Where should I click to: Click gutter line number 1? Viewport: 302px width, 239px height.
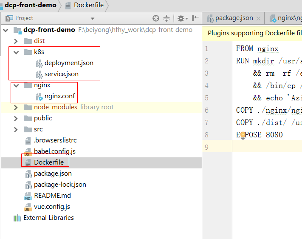tap(206, 49)
